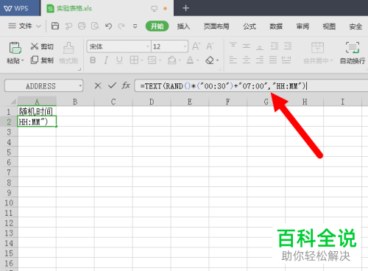Undo the last action

tap(108, 26)
